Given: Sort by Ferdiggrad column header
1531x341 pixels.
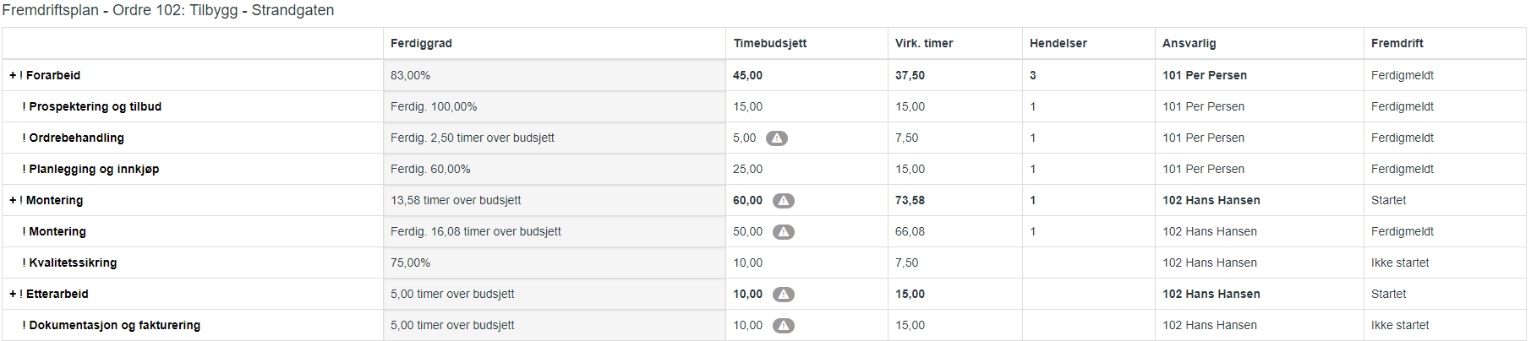Looking at the screenshot, I should 421,43.
